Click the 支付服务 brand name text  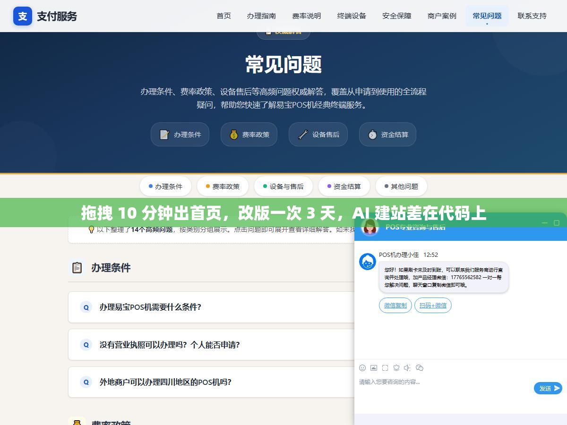[57, 16]
